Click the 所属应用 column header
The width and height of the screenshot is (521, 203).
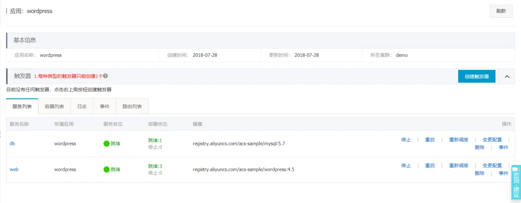click(x=64, y=124)
